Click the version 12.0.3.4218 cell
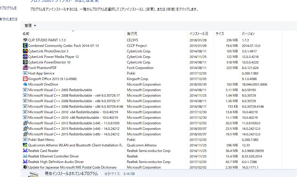 pos(250,56)
